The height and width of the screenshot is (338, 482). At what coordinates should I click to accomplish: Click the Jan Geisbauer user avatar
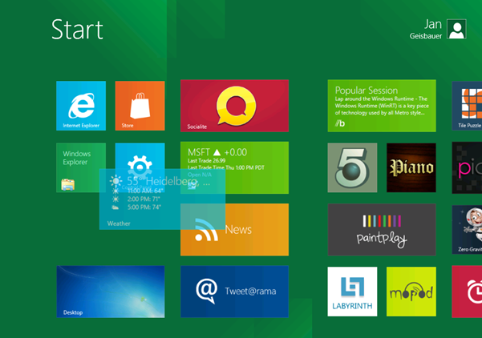(x=456, y=29)
